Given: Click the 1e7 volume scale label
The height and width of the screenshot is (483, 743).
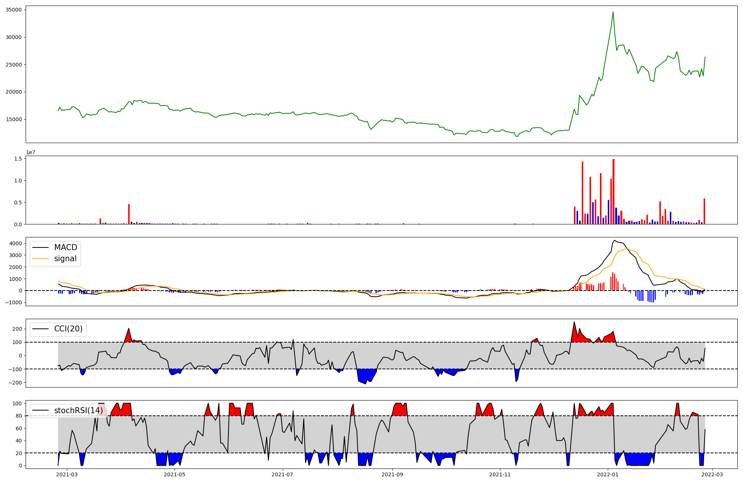Looking at the screenshot, I should coord(30,152).
